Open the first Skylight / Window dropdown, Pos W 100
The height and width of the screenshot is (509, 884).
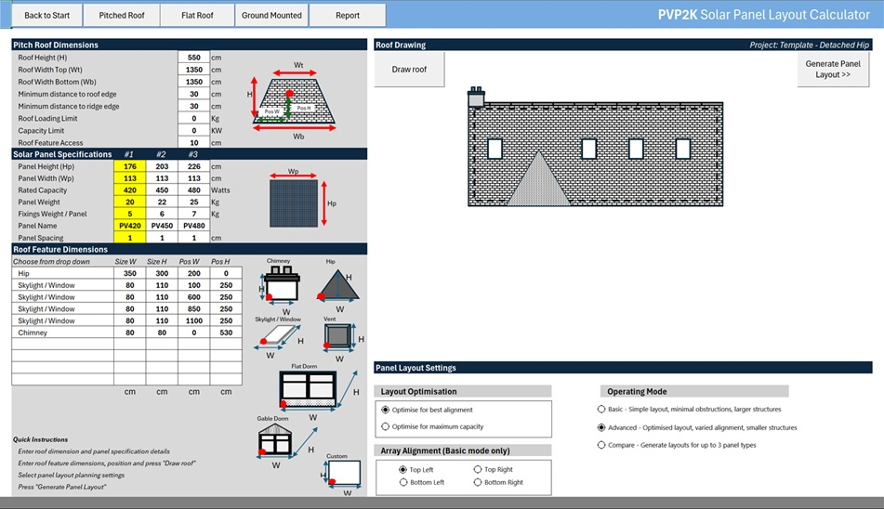tap(62, 285)
